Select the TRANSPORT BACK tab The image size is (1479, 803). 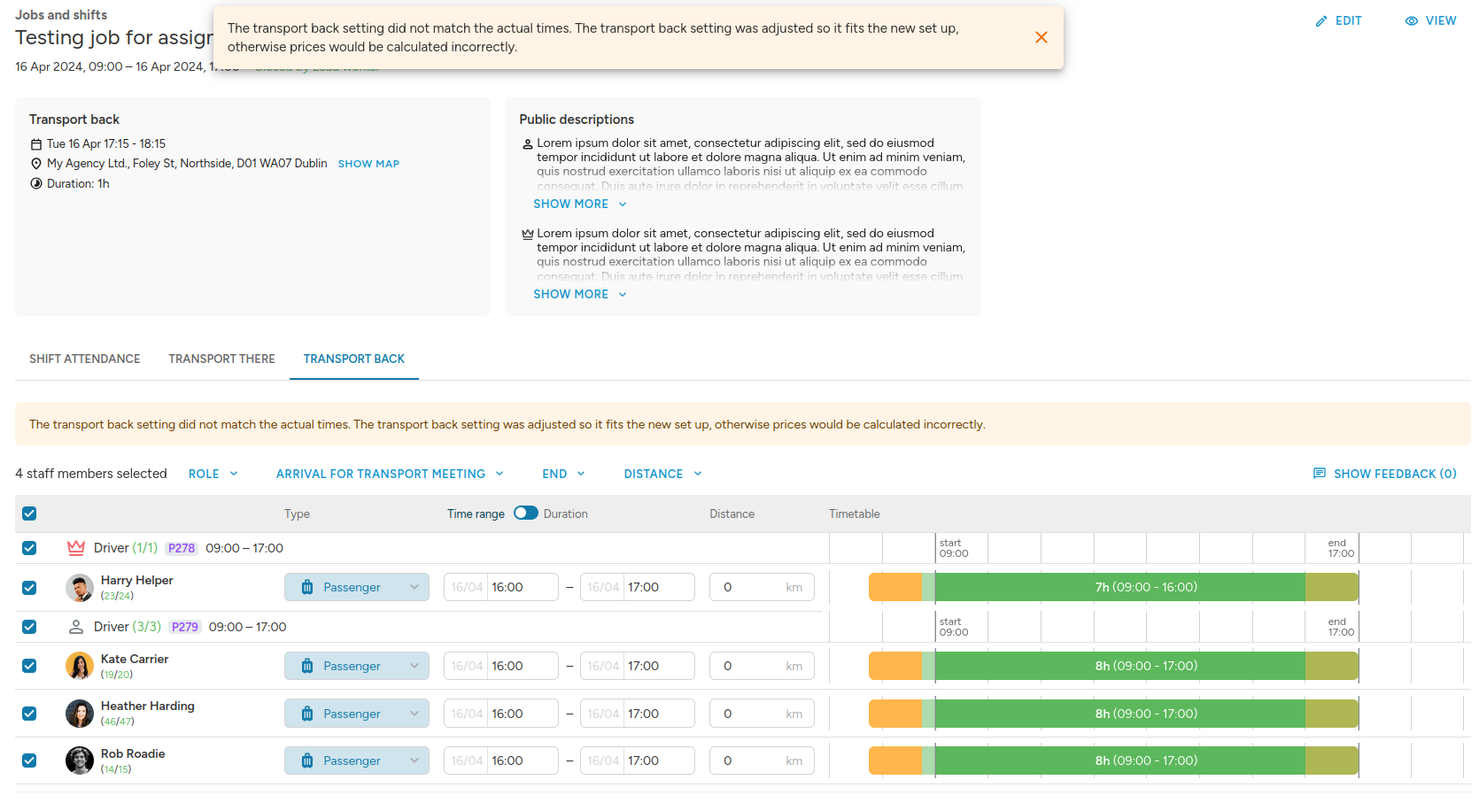[x=354, y=359]
